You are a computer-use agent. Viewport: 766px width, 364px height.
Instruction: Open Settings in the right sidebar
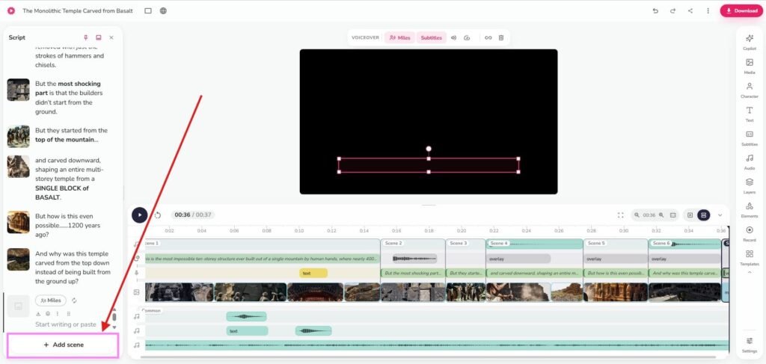coord(750,344)
